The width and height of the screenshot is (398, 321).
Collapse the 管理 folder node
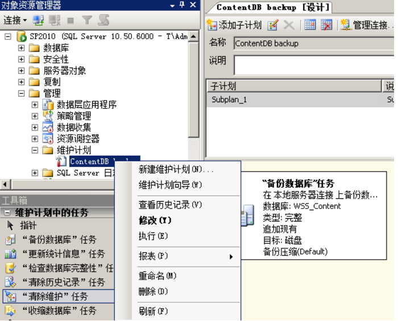pyautogui.click(x=22, y=93)
